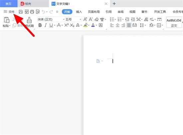
Task: Click the increase font size icon
Action: [x=85, y=19]
